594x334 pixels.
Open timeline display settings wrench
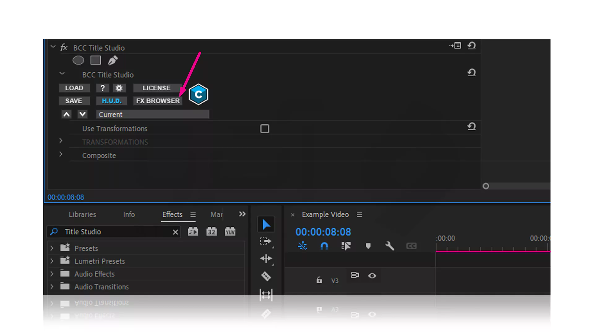click(390, 246)
